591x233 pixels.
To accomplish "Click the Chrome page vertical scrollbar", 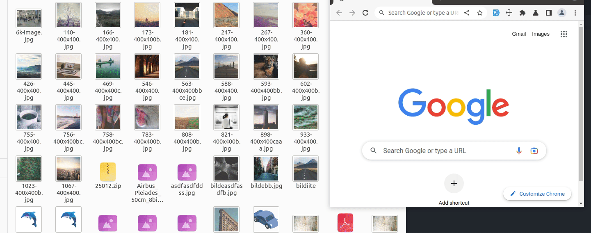I will 581,104.
